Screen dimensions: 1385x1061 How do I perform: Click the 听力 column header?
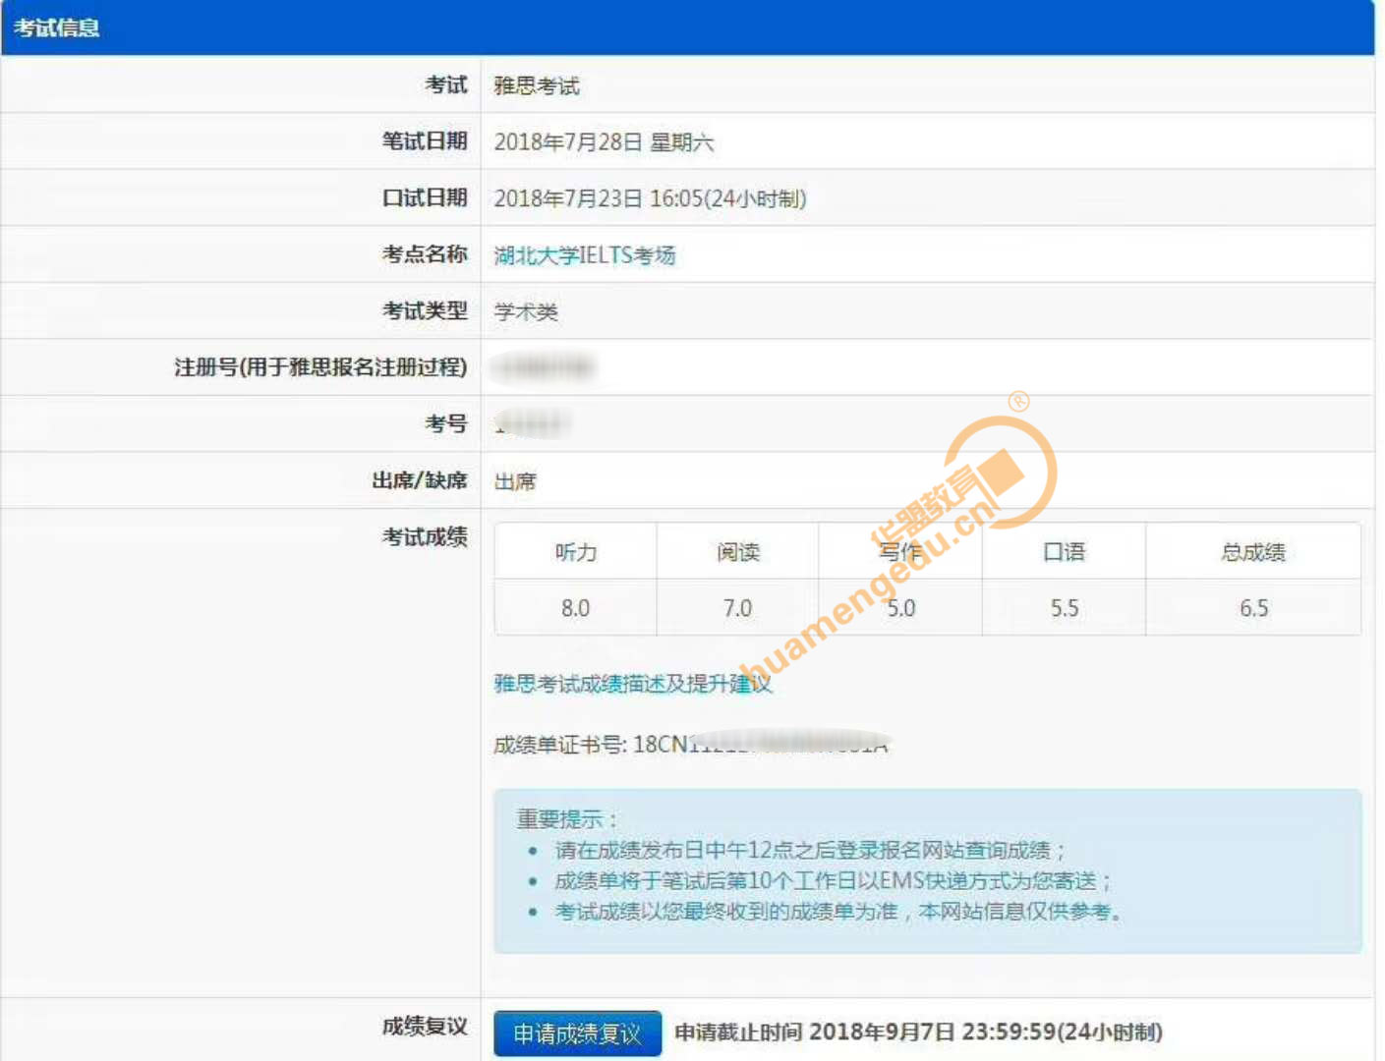(576, 552)
